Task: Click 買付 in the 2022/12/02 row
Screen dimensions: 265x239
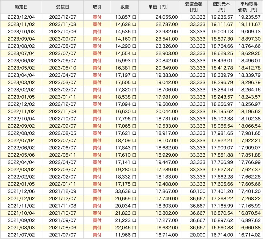Action: click(97, 104)
